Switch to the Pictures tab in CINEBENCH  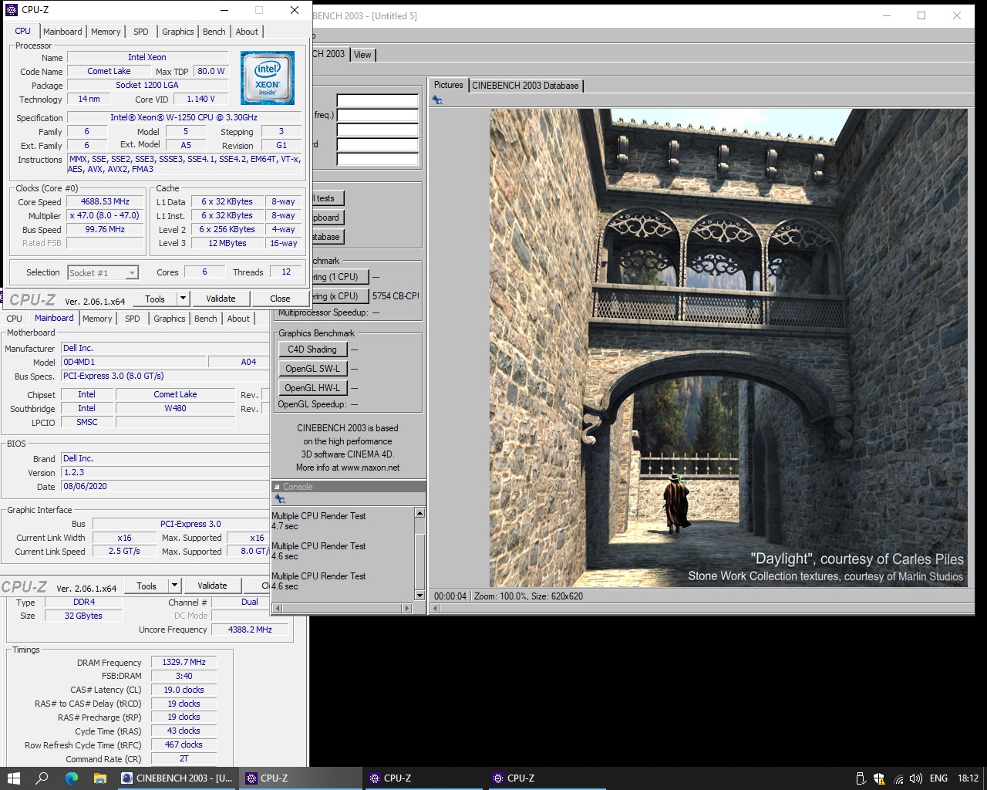pyautogui.click(x=448, y=85)
